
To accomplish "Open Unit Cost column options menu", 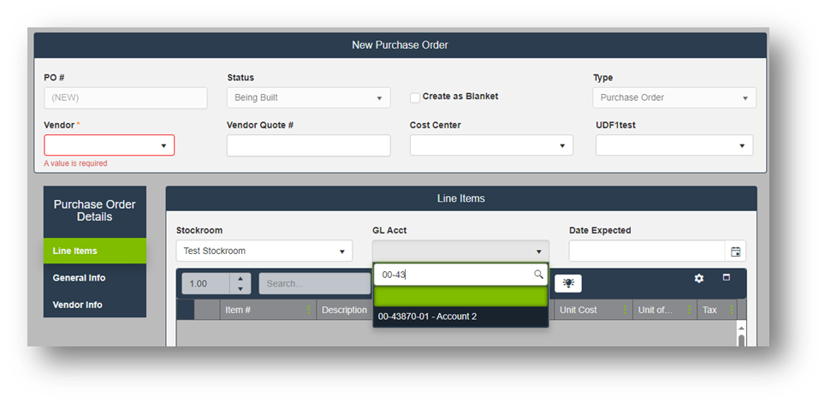I will (625, 310).
